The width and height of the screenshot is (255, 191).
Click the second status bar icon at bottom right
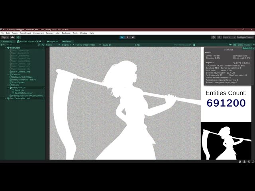coord(244,162)
